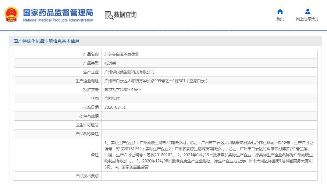
Task: Click the 产品技术要求 row label
Action: 87,176
